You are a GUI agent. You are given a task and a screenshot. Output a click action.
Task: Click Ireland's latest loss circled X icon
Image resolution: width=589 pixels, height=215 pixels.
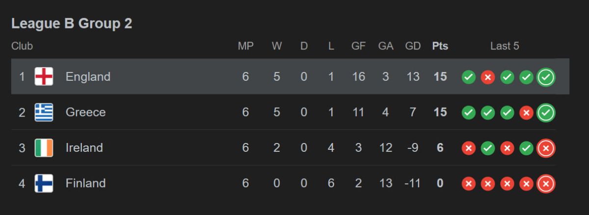pyautogui.click(x=546, y=148)
